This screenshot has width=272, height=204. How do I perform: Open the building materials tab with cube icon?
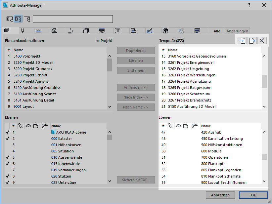(x=86, y=31)
